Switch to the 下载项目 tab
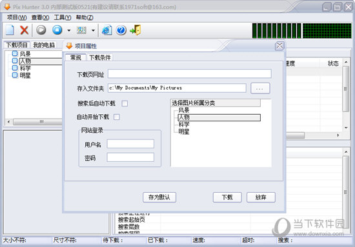This screenshot has width=355, height=247. point(17,45)
